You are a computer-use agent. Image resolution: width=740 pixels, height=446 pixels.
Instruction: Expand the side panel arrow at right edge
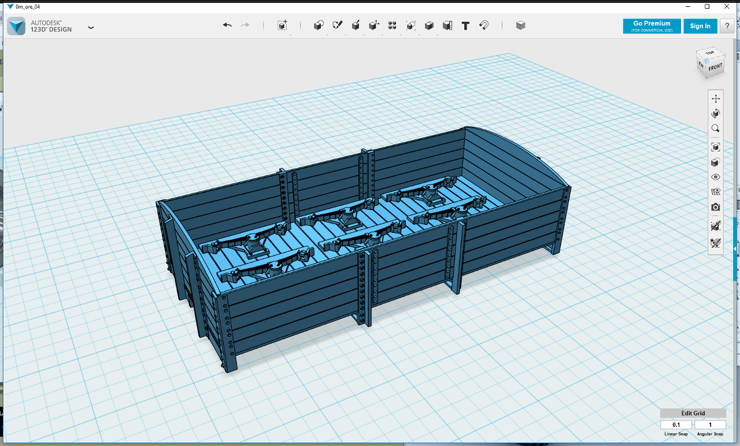click(x=735, y=249)
